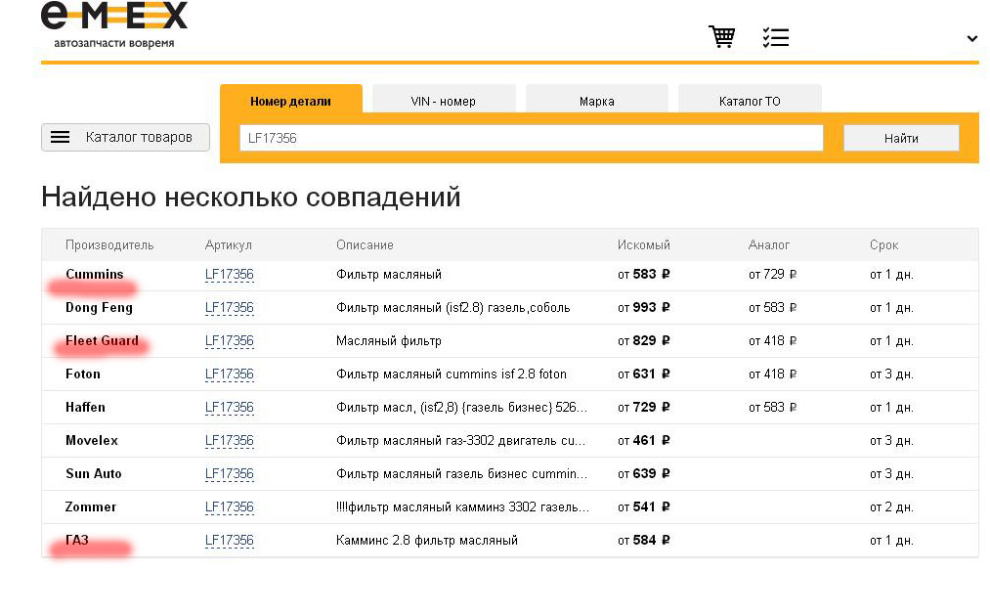Open the Zommer LF17356 article link
This screenshot has height=616, width=990.
tap(229, 507)
